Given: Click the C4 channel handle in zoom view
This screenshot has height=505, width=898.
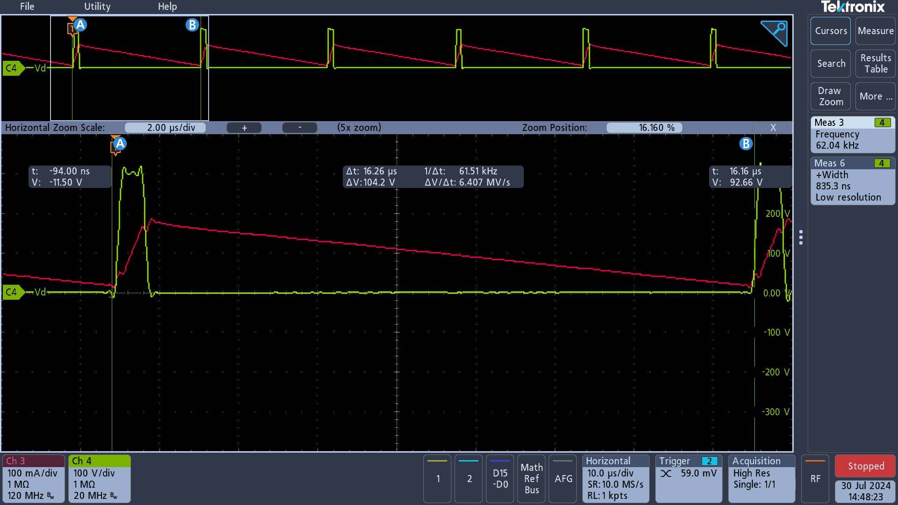Looking at the screenshot, I should click(12, 292).
